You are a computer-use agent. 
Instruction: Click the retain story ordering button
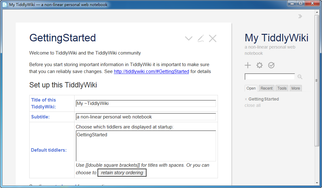tap(122, 173)
